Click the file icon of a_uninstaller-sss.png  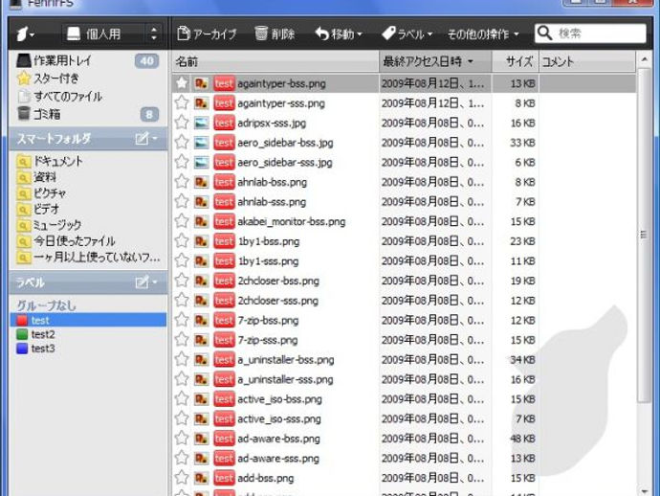click(202, 379)
